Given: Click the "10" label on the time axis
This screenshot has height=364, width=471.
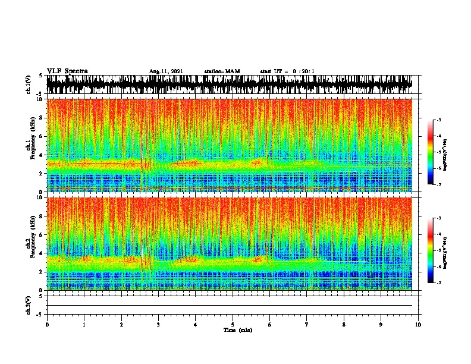Looking at the screenshot, I should [x=418, y=325].
